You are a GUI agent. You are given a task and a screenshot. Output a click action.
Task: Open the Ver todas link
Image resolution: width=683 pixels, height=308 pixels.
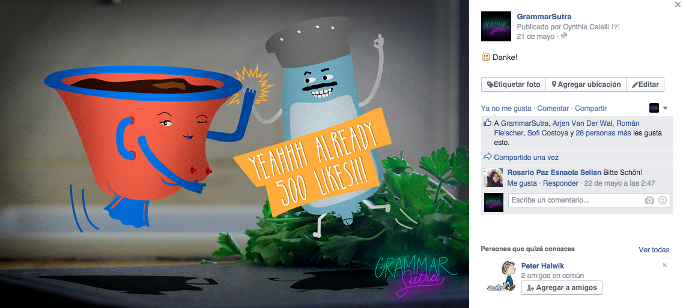point(654,250)
